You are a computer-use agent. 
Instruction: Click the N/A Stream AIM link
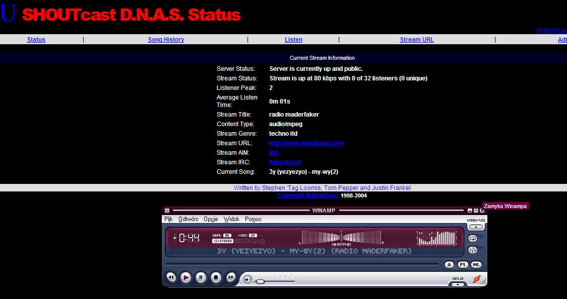[274, 153]
